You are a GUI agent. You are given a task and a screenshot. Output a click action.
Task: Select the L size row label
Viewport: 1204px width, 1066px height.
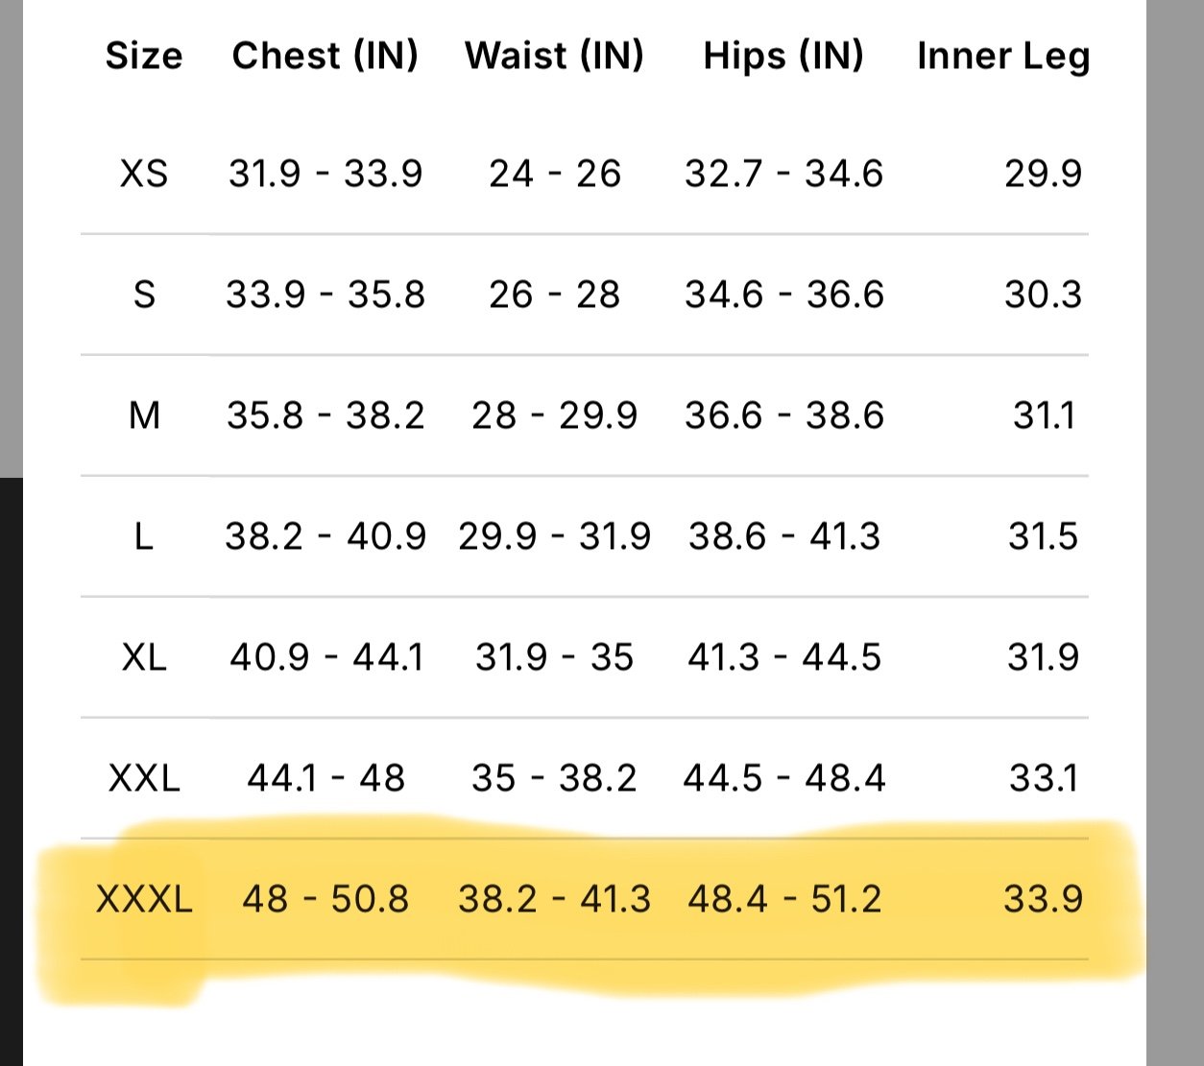(x=144, y=536)
